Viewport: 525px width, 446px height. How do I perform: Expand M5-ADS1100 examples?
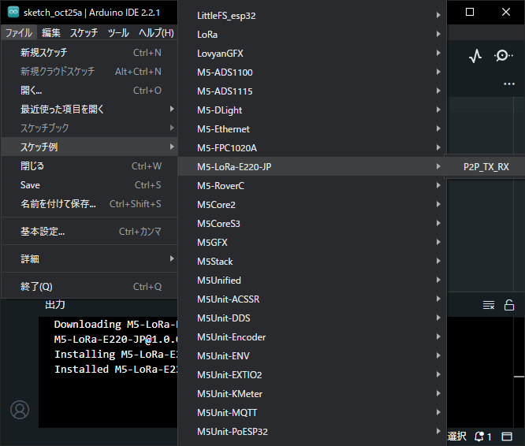click(312, 72)
